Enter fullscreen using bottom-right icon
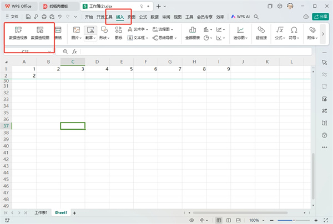Viewport: 333px width, 224px height. tap(326, 220)
